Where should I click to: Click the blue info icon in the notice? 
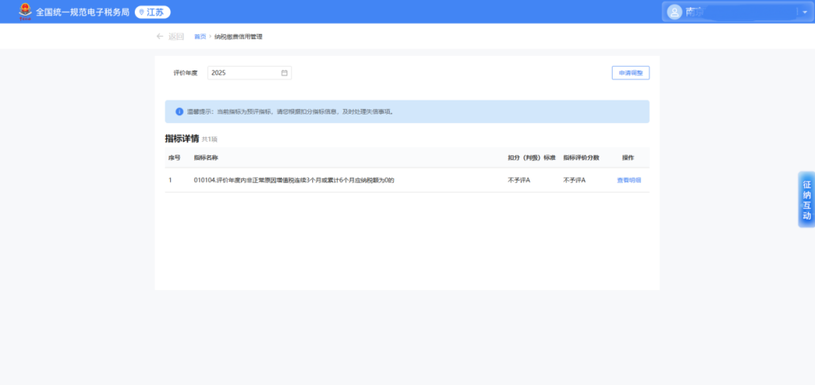click(x=179, y=111)
